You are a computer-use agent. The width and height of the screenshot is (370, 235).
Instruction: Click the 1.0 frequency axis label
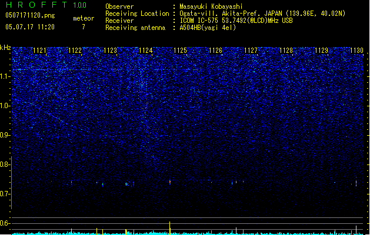[5, 106]
